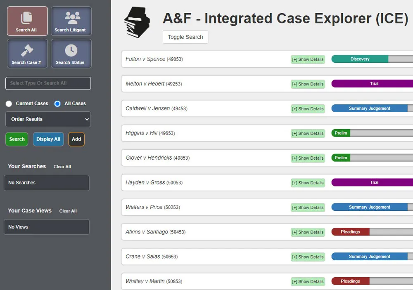413x290 pixels.
Task: Expand Atkins v Santiago case details
Action: pyautogui.click(x=308, y=232)
